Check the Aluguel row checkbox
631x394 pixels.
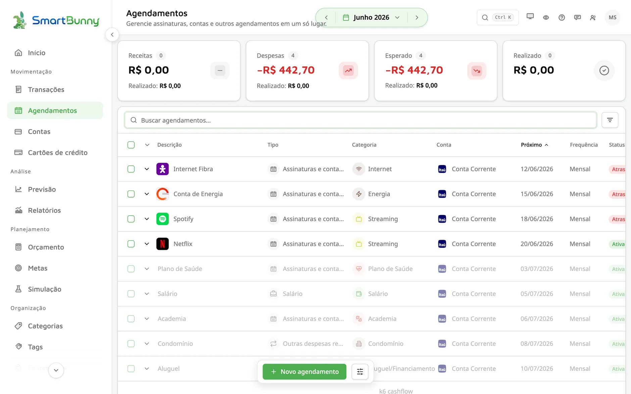(x=131, y=369)
